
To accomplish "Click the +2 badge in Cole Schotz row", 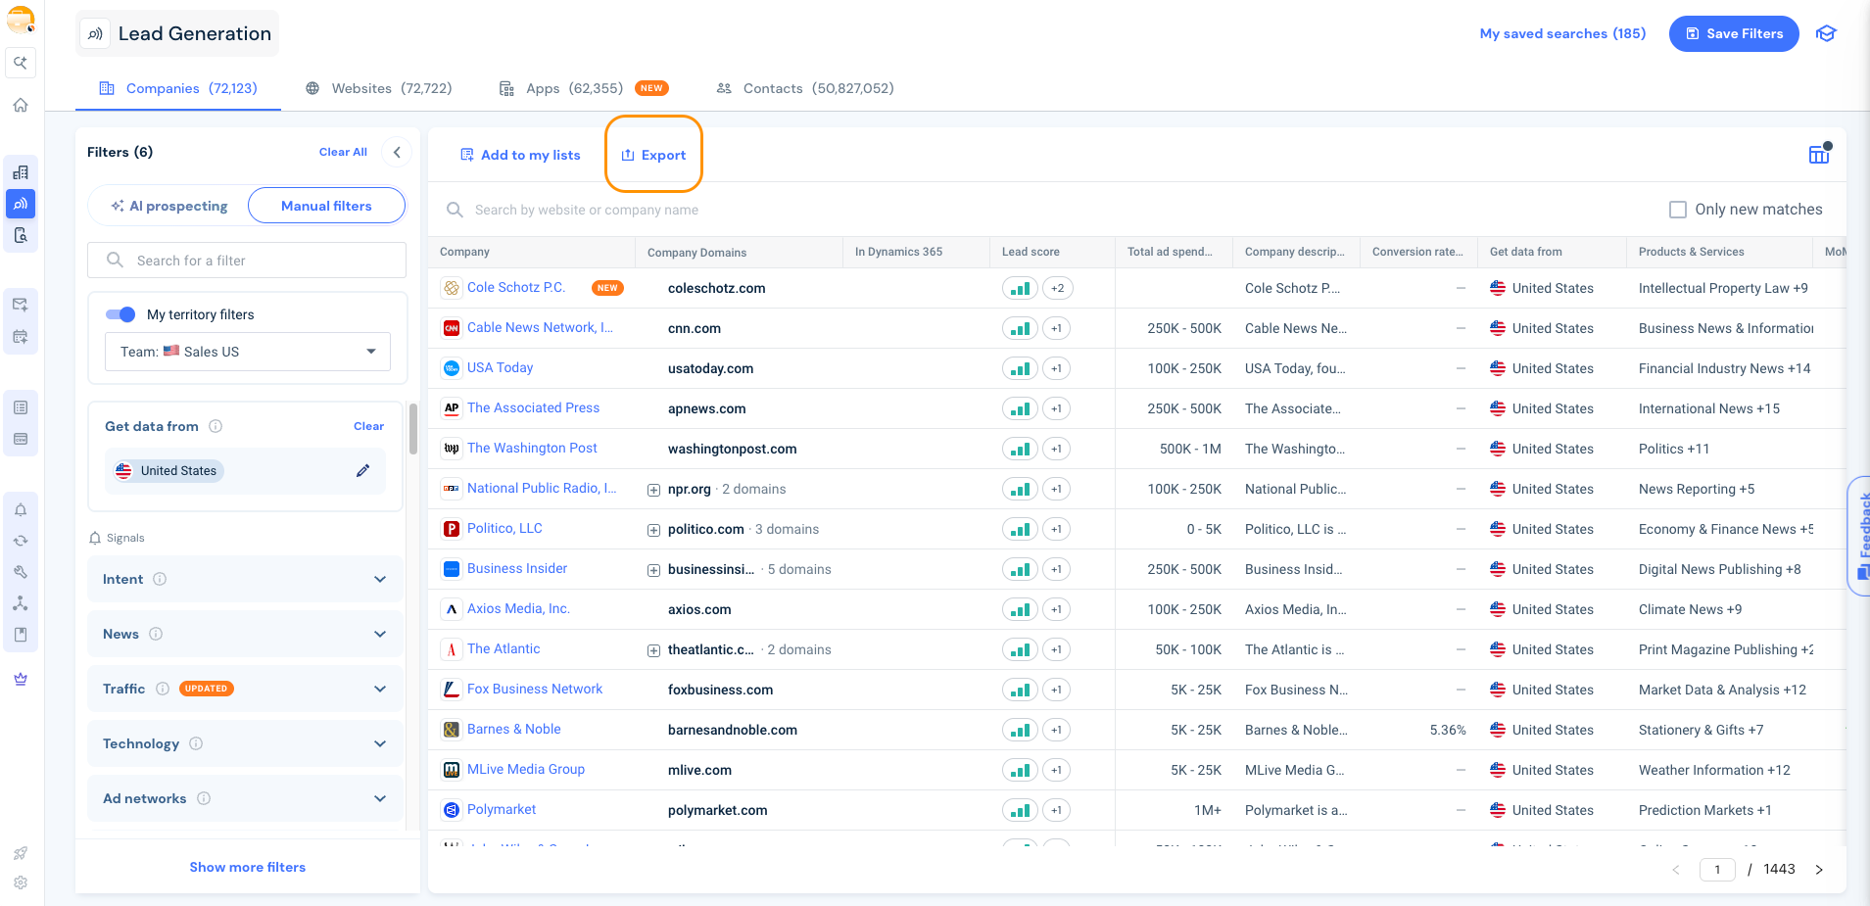I will [1057, 288].
